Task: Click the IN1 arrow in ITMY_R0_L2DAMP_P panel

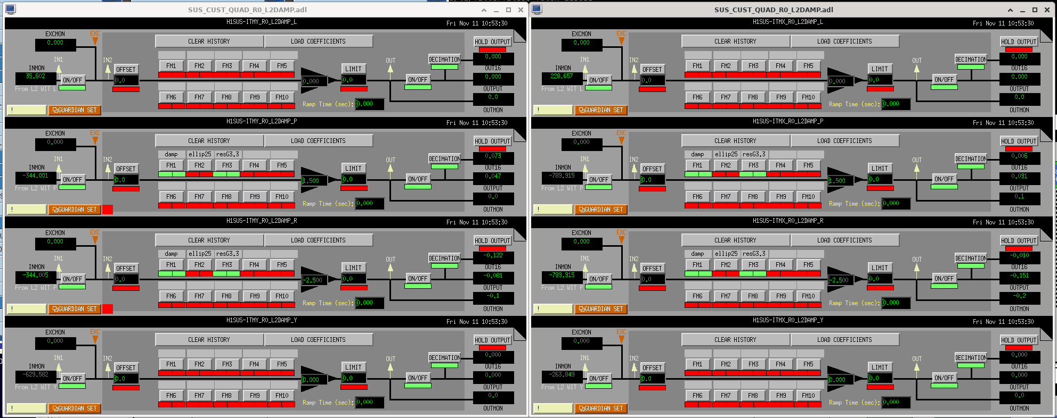Action: pyautogui.click(x=59, y=168)
